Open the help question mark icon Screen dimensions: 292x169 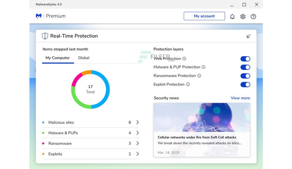[253, 16]
